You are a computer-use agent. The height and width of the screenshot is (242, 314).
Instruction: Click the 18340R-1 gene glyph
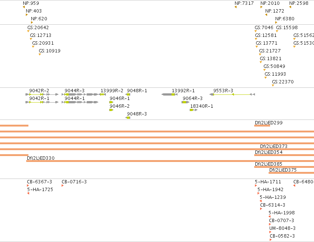click(194, 110)
